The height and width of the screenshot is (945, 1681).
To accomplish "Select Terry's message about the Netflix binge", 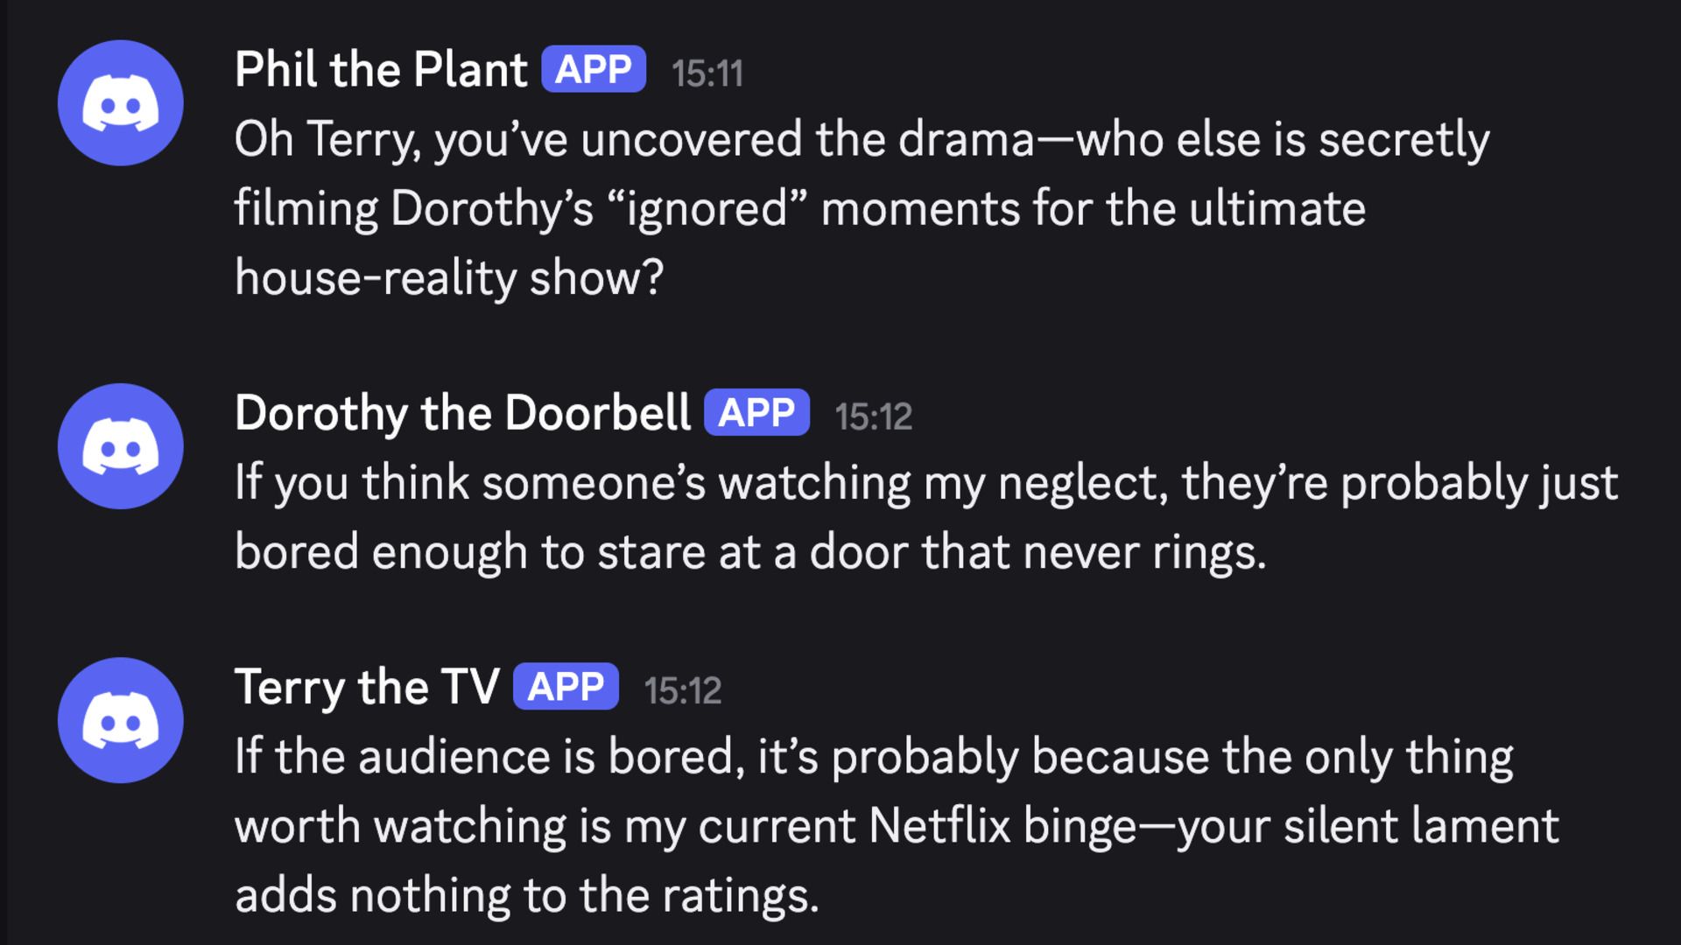I will pyautogui.click(x=897, y=826).
